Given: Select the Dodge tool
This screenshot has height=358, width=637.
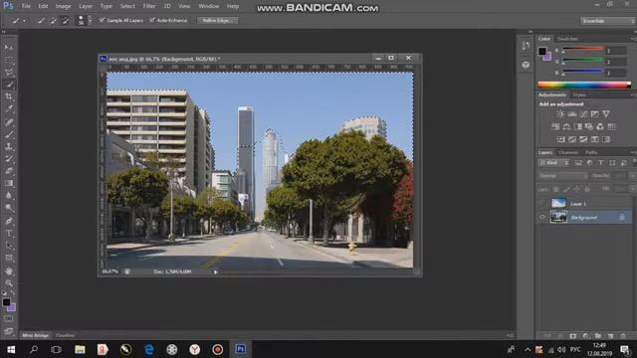Looking at the screenshot, I should [x=9, y=208].
